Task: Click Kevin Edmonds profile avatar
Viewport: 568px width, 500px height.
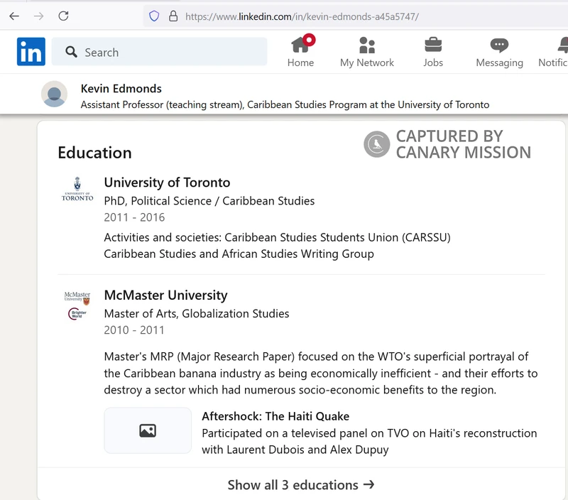Action: tap(55, 94)
